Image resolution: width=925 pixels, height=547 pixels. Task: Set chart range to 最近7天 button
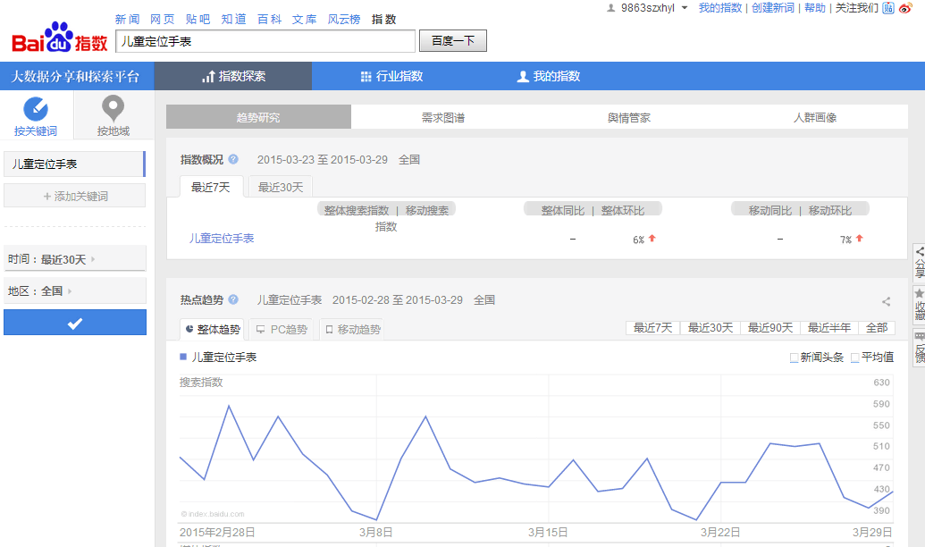[652, 327]
